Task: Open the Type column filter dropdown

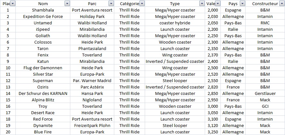Action: [202, 4]
